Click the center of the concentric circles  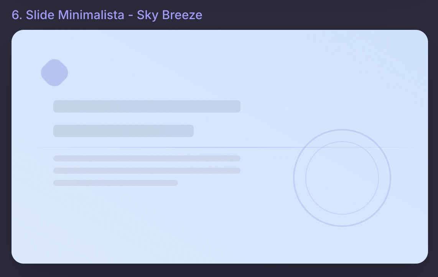(x=342, y=178)
